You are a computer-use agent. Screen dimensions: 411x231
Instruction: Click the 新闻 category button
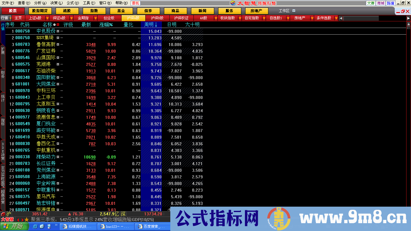(x=202, y=11)
